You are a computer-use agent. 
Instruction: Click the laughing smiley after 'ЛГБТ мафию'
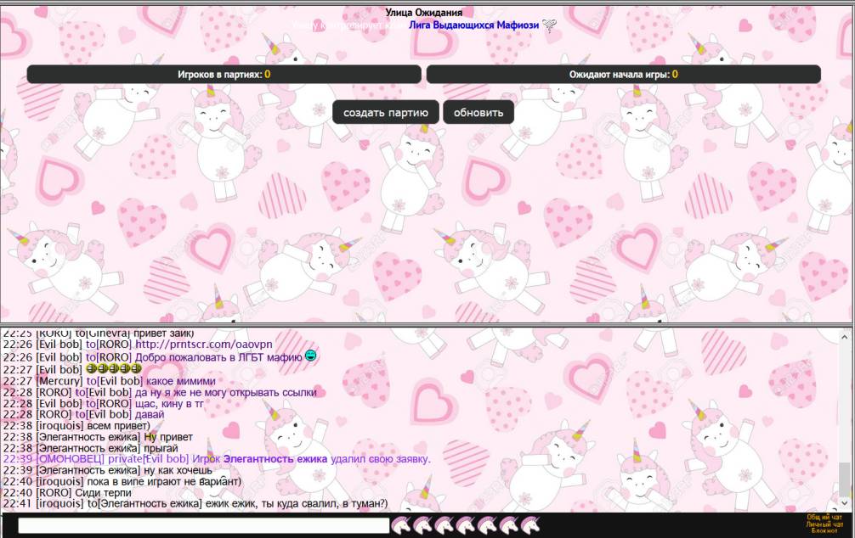[x=311, y=356]
